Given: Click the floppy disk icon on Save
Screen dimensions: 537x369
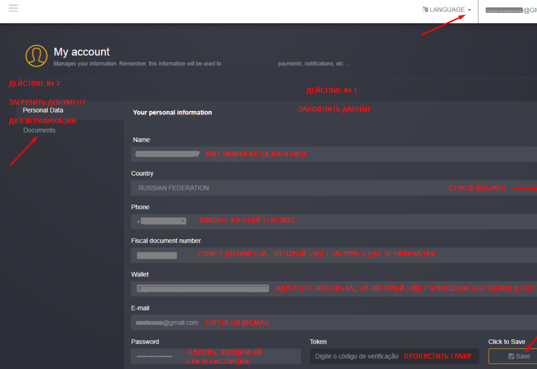Looking at the screenshot, I should (x=511, y=356).
